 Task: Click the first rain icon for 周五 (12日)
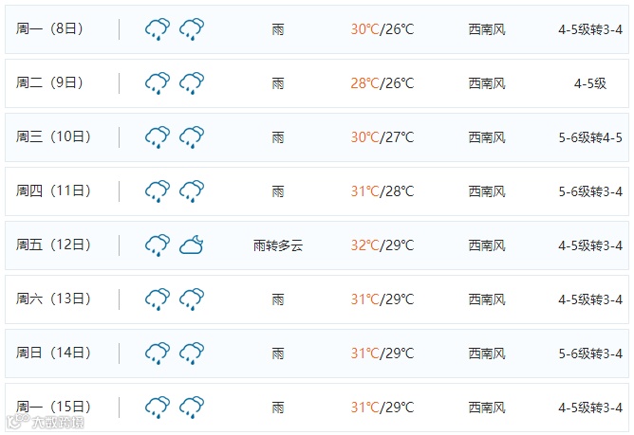(158, 245)
